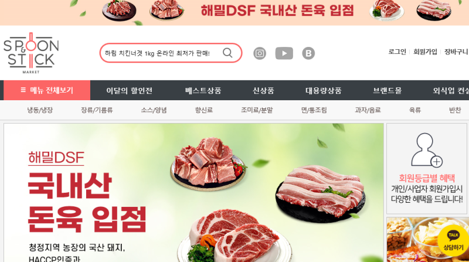Click the KakaoTalk 상담하기 chat icon
The height and width of the screenshot is (262, 469).
(453, 241)
